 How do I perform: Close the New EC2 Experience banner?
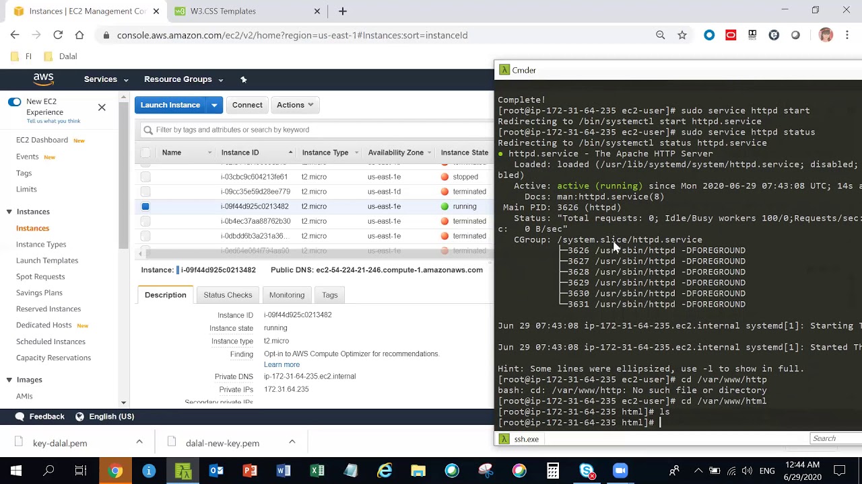[x=102, y=107]
